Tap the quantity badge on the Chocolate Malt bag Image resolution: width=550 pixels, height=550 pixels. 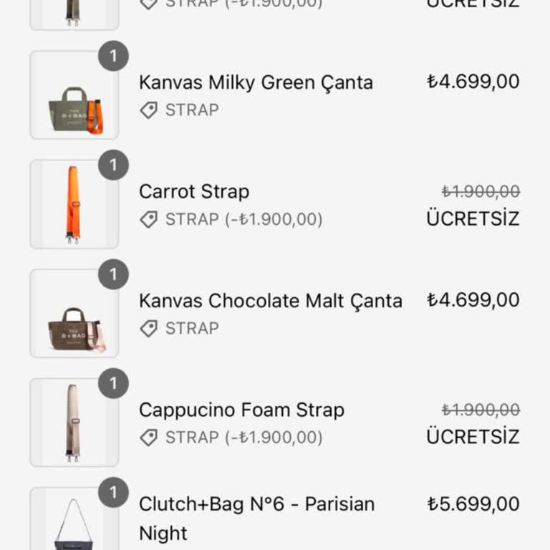point(113,275)
